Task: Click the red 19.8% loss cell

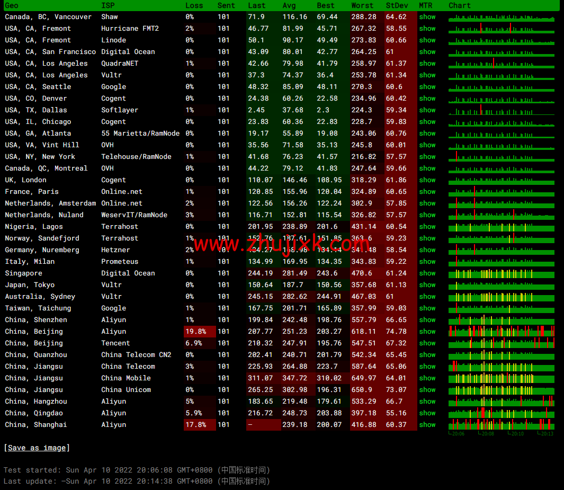Action: tap(200, 332)
